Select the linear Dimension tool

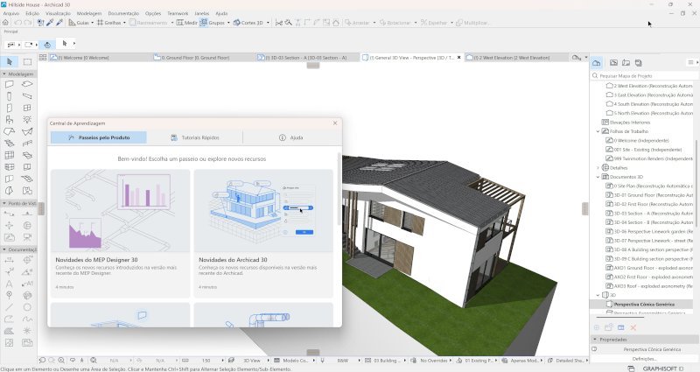click(x=10, y=260)
